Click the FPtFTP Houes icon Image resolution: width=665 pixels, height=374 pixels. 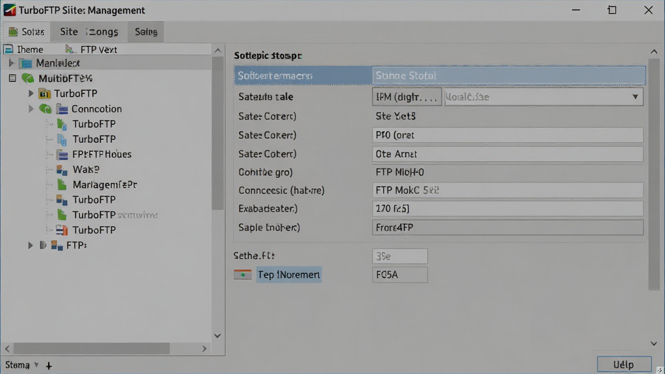tap(62, 155)
